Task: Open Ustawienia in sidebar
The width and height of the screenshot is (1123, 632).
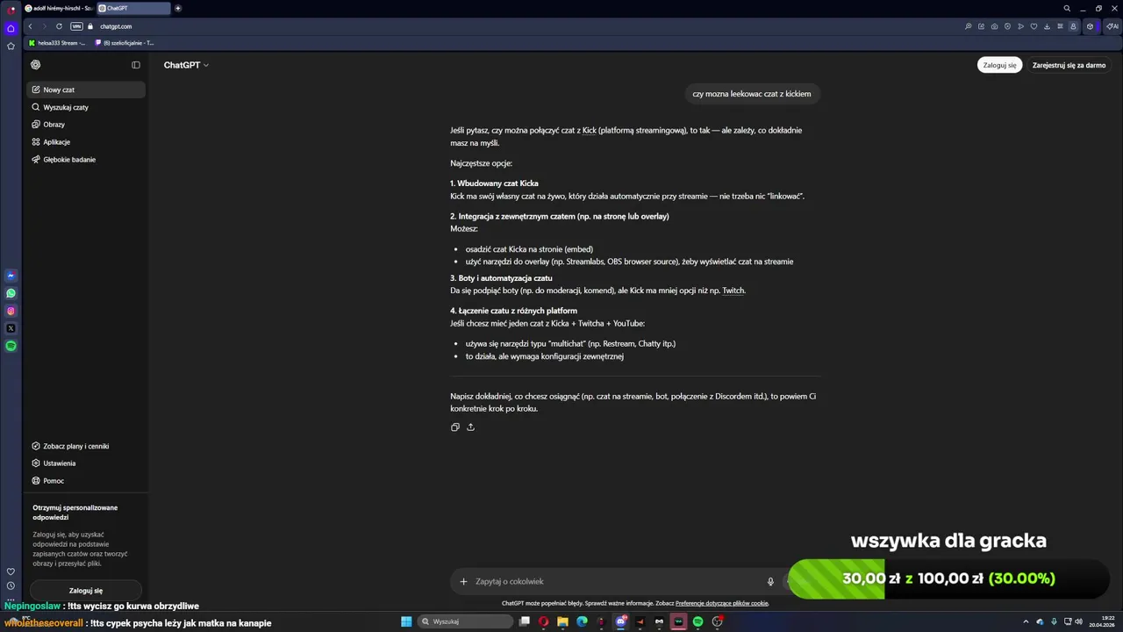Action: tap(86, 463)
